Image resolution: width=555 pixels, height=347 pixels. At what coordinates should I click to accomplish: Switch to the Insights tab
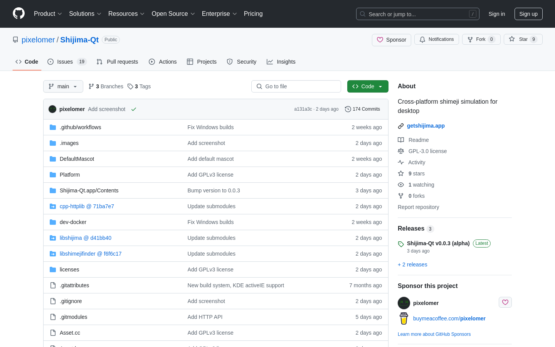pyautogui.click(x=281, y=62)
